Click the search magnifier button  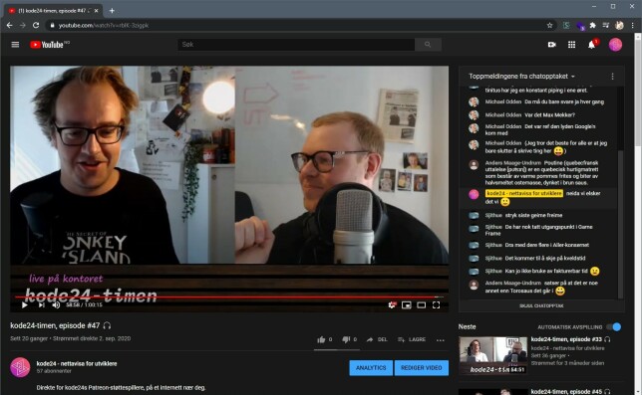(428, 45)
